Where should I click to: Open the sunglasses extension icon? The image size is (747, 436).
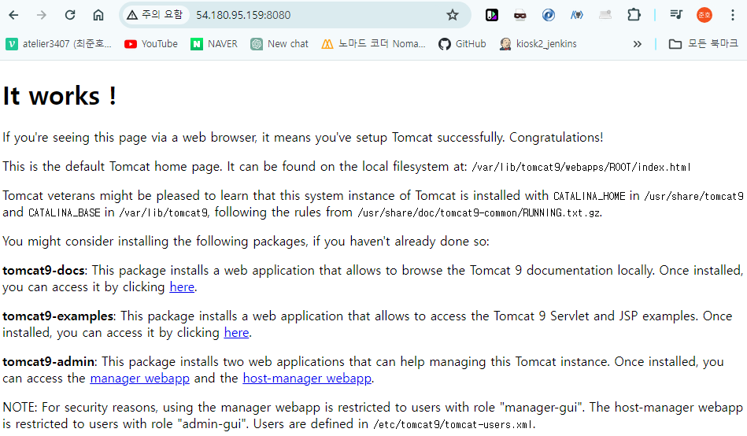[520, 15]
